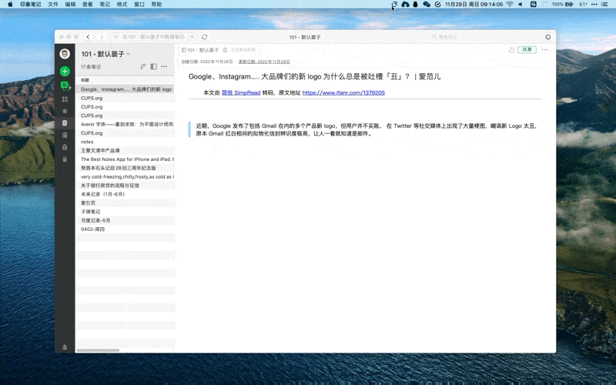Open the notebooks icon in sidebar
The image size is (616, 385).
coord(65,136)
